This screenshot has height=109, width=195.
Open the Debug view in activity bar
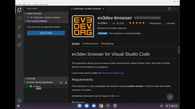(19, 36)
